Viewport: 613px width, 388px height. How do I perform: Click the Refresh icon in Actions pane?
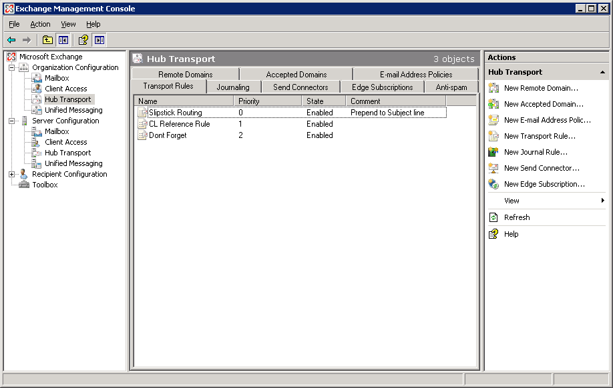click(x=493, y=217)
